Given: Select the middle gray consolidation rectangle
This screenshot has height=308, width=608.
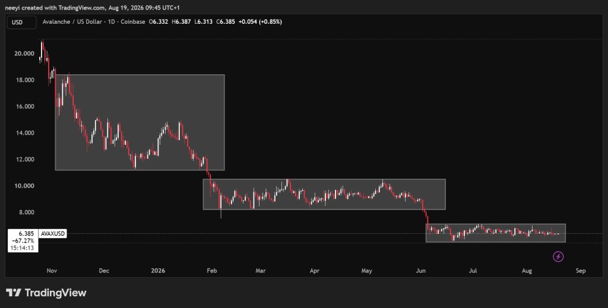Looking at the screenshot, I should [324, 195].
